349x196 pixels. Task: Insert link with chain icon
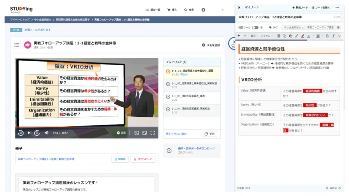pos(297,36)
